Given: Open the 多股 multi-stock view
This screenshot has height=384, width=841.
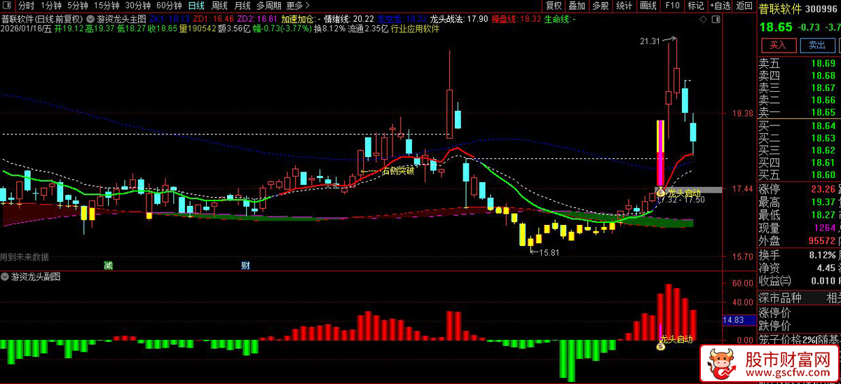Looking at the screenshot, I should click(x=601, y=6).
